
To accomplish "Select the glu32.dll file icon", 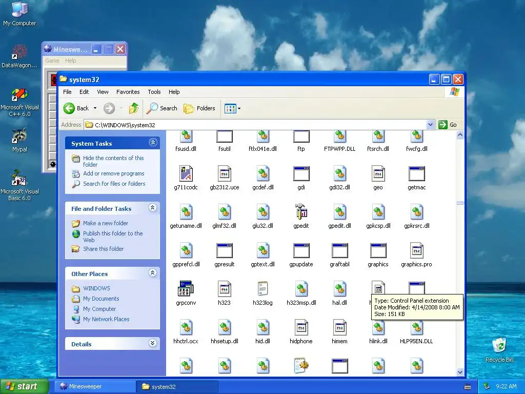I will (x=263, y=212).
